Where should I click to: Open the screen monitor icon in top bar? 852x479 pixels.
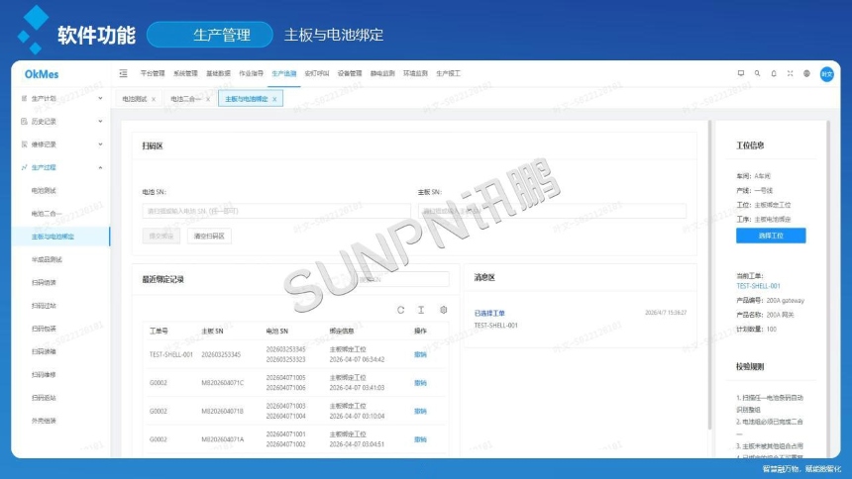pos(741,73)
